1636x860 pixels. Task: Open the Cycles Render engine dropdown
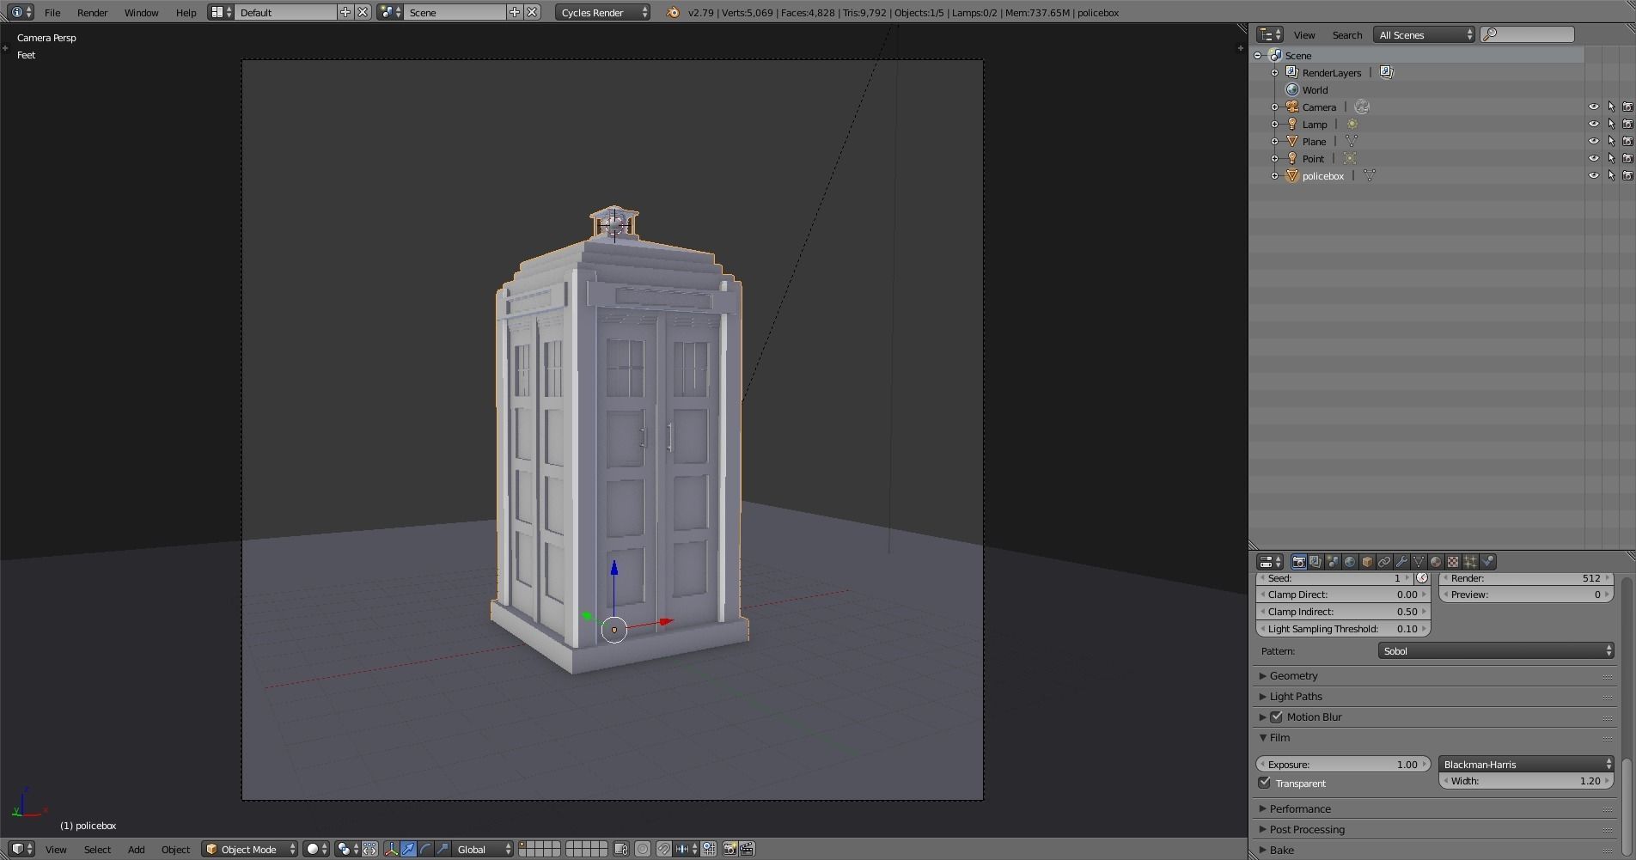click(x=602, y=12)
